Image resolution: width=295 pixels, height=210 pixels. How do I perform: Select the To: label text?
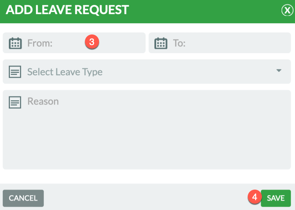point(179,43)
